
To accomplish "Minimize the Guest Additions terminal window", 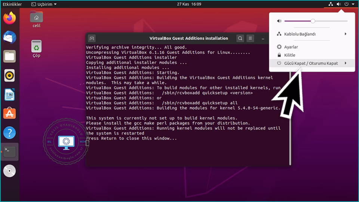I will point(263,39).
